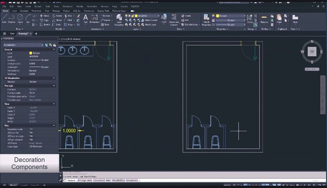The width and height of the screenshot is (327, 188).
Task: Open the linetype ByLayer dropdown in ribbon
Action: [x=230, y=25]
